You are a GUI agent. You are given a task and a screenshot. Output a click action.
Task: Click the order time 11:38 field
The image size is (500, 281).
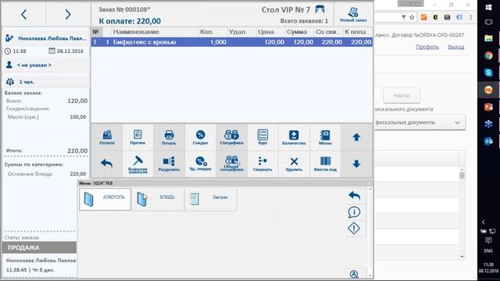pos(16,51)
